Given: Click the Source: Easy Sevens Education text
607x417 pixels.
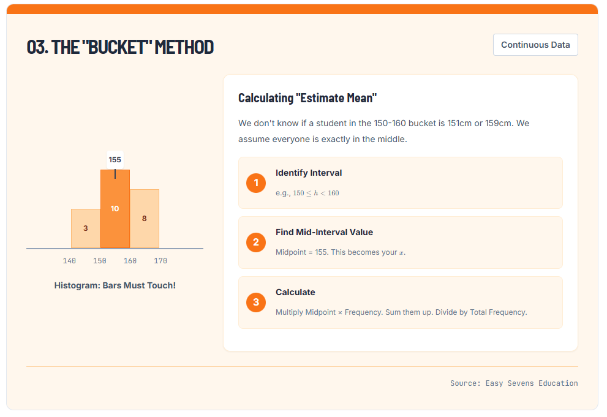Looking at the screenshot, I should tap(514, 383).
